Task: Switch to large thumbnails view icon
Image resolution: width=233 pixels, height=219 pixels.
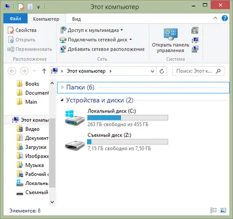Action: [x=223, y=210]
